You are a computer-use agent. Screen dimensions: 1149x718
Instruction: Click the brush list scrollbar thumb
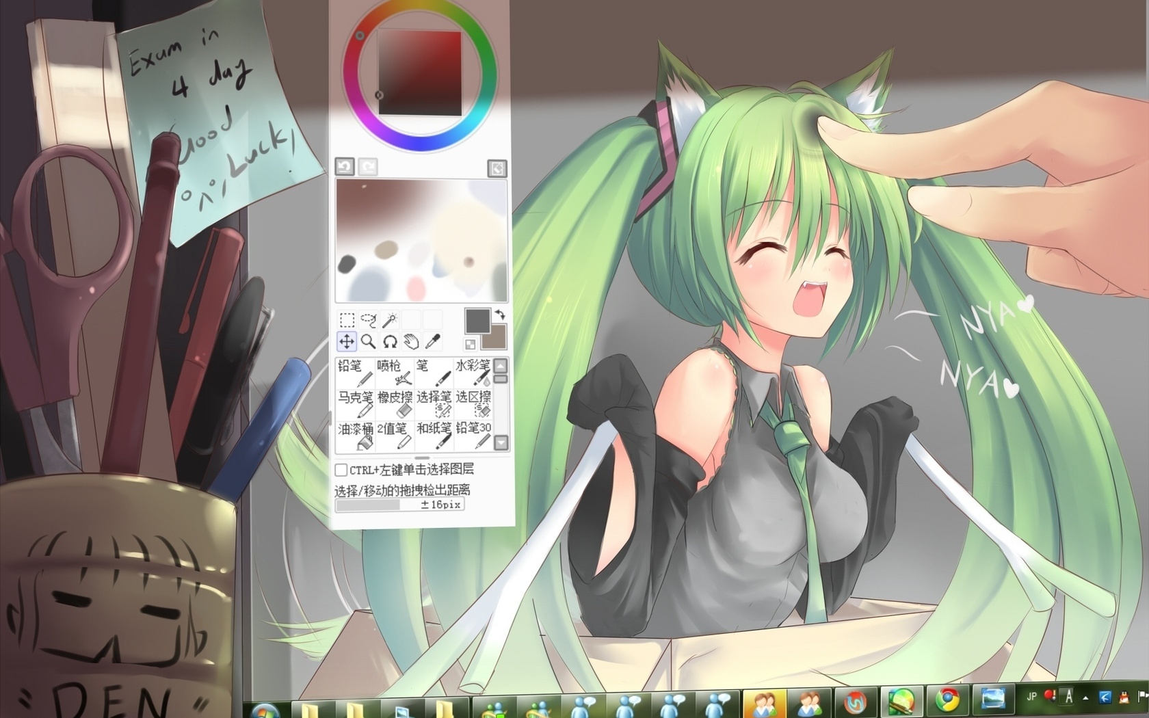coord(501,379)
